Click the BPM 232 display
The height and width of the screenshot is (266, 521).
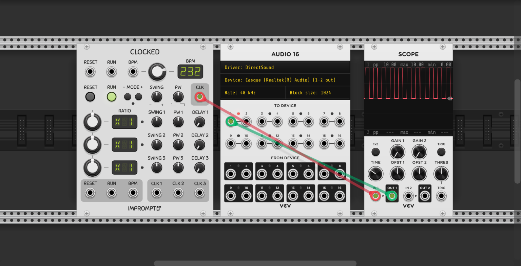click(x=190, y=72)
